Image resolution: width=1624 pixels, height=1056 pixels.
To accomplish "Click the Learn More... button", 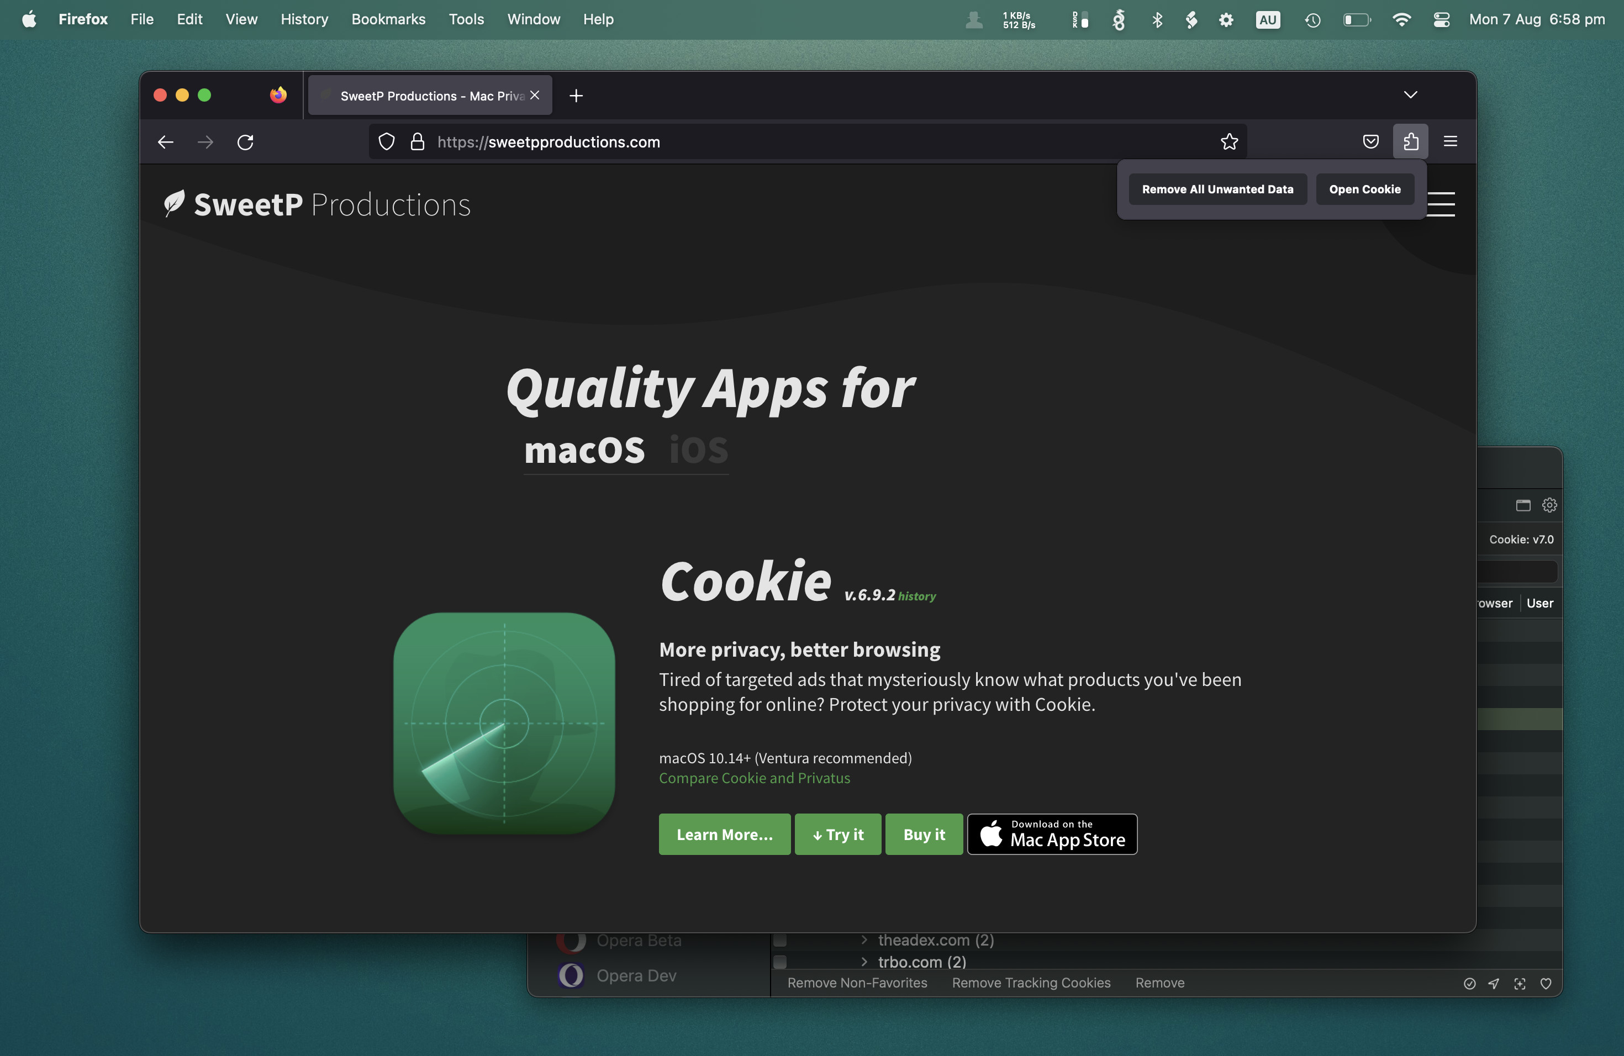I will pyautogui.click(x=725, y=833).
